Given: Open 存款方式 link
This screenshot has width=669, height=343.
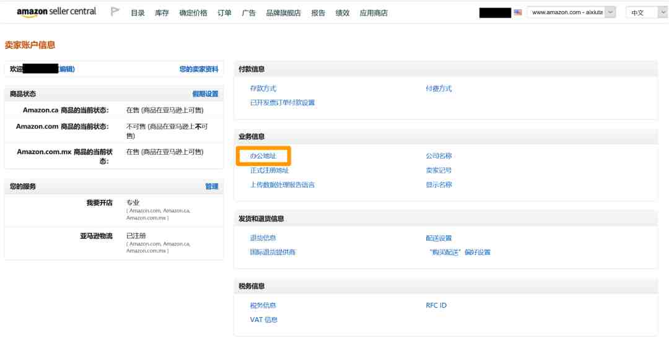Looking at the screenshot, I should (x=263, y=89).
